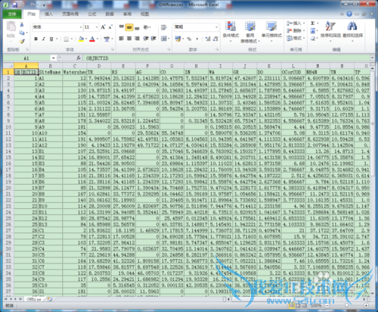This screenshot has height=312, width=378.
Task: Select the Format Painter brush icon
Action: pyautogui.click(x=22, y=41)
